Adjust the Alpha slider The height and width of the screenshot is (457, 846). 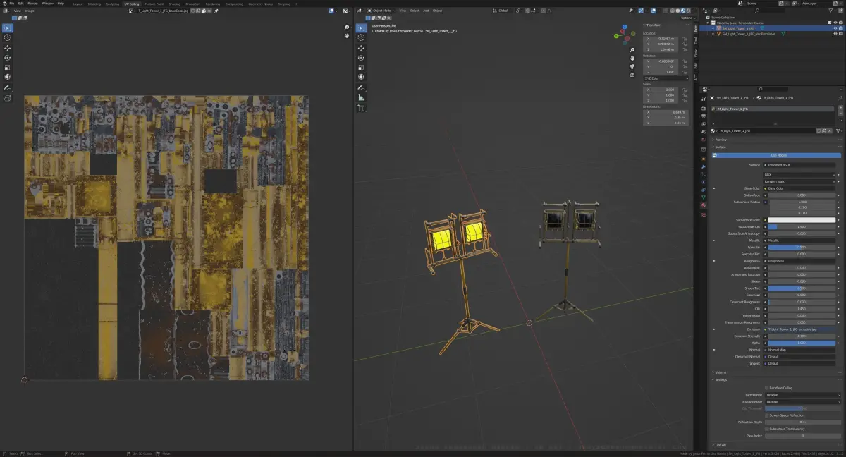click(802, 343)
